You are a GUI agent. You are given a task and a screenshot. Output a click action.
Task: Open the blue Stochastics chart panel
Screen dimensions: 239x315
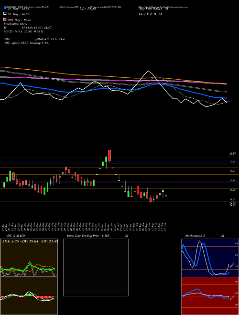click(210, 258)
